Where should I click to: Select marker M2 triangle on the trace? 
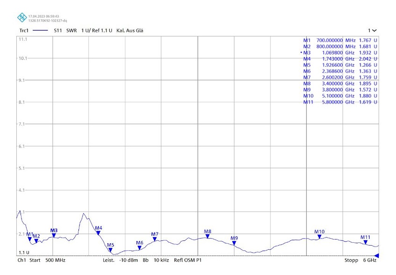[x=36, y=241]
